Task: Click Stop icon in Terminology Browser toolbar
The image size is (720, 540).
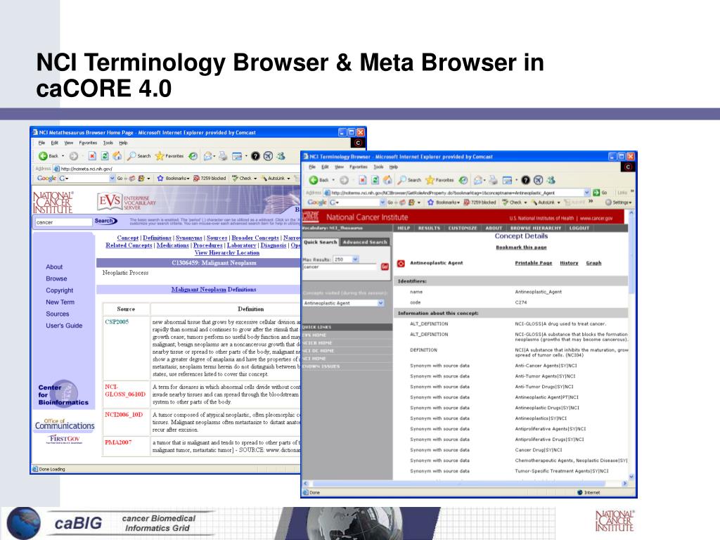Action: click(x=362, y=180)
